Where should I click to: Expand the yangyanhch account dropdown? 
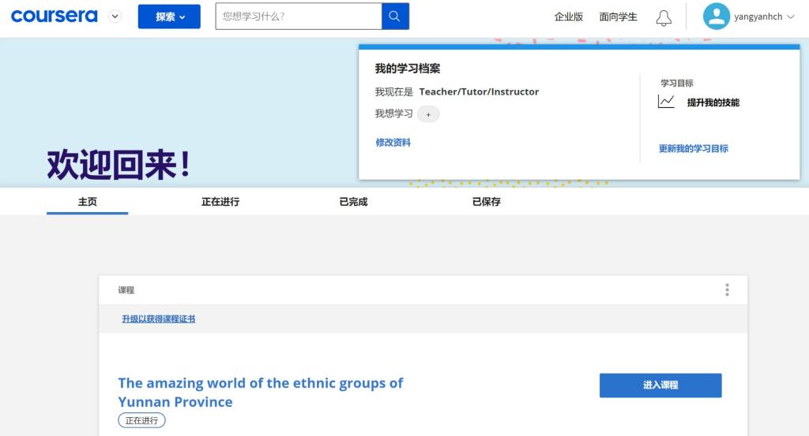pos(791,17)
